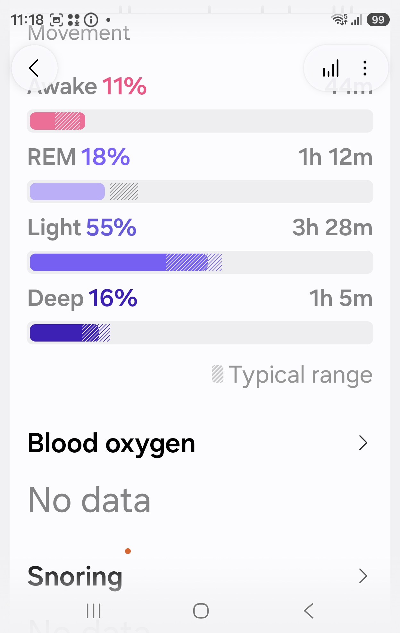This screenshot has height=633, width=400.
Task: Tap the Android navigation back button
Action: tap(308, 611)
